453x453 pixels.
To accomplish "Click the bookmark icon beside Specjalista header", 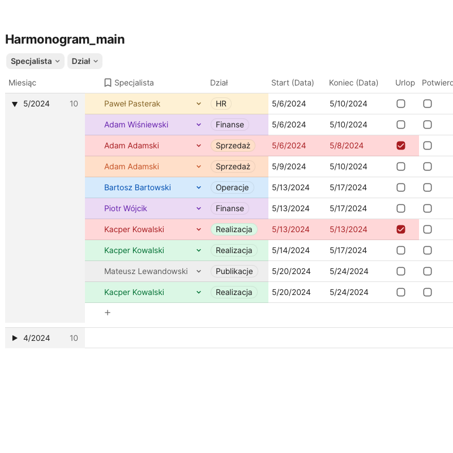I will pyautogui.click(x=108, y=83).
